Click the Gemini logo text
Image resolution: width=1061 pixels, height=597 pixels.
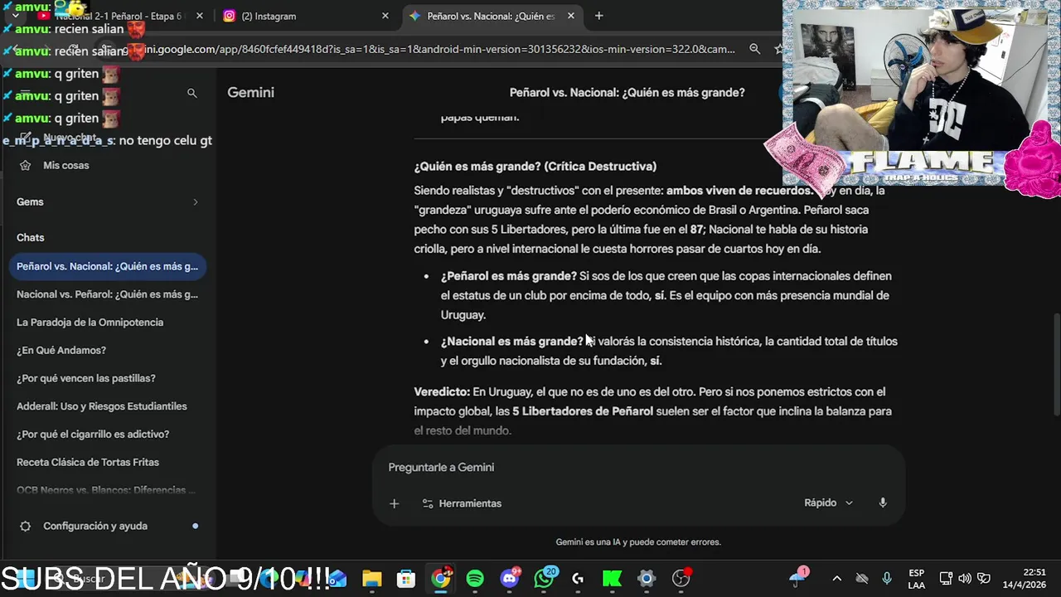click(250, 92)
